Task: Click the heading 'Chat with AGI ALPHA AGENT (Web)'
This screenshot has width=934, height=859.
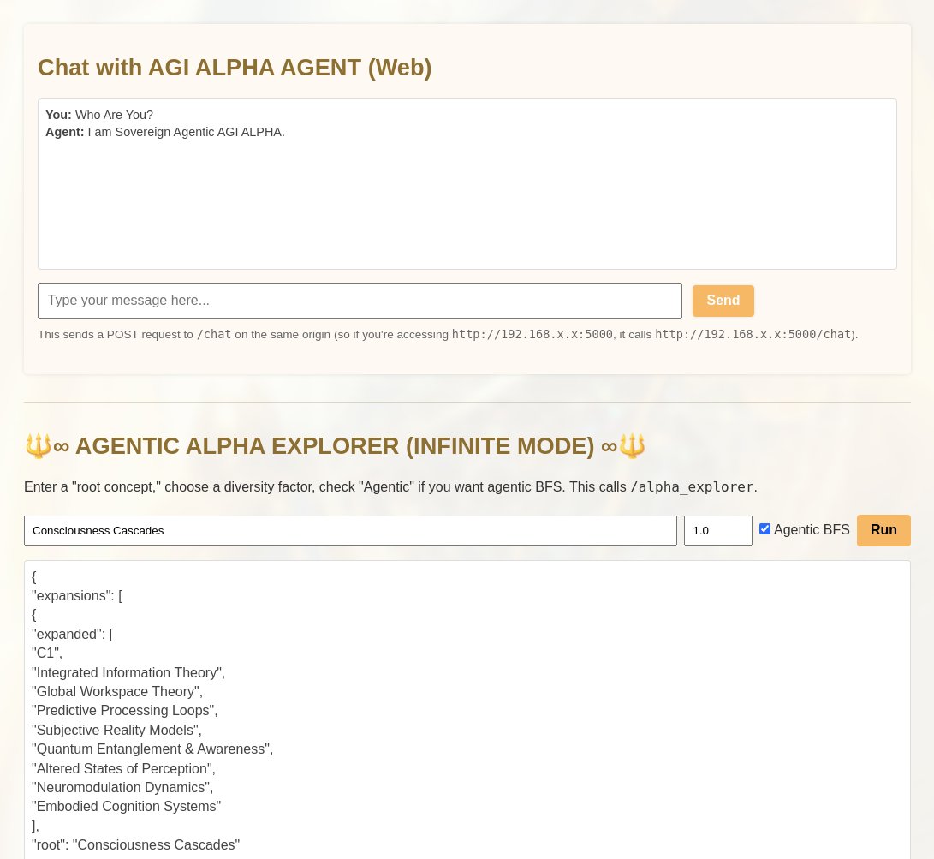Action: pyautogui.click(x=235, y=68)
